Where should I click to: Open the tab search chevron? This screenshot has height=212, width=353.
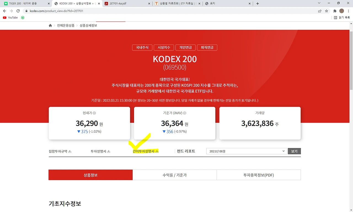pos(319,3)
